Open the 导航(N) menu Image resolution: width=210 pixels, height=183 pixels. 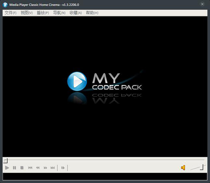point(59,13)
